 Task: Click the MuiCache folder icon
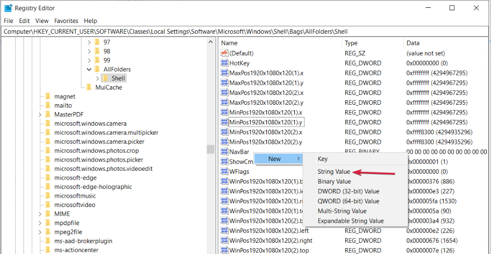[89, 87]
